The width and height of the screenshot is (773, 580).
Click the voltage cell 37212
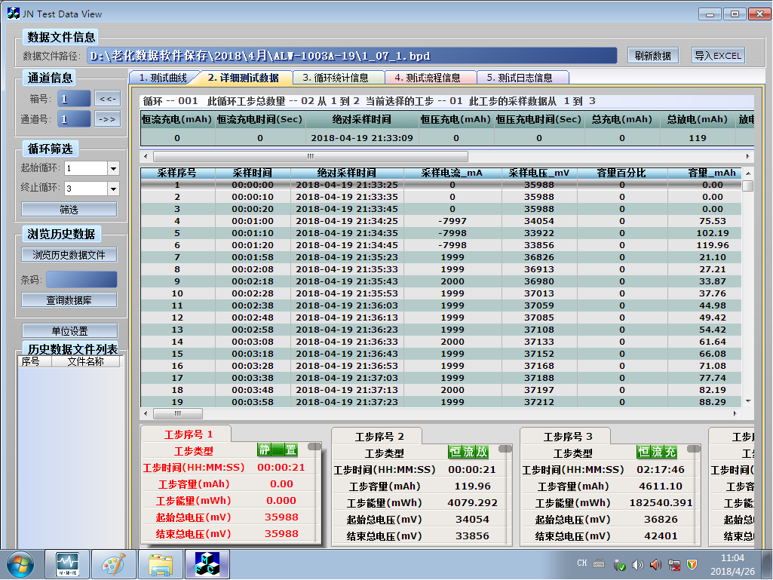(x=539, y=402)
